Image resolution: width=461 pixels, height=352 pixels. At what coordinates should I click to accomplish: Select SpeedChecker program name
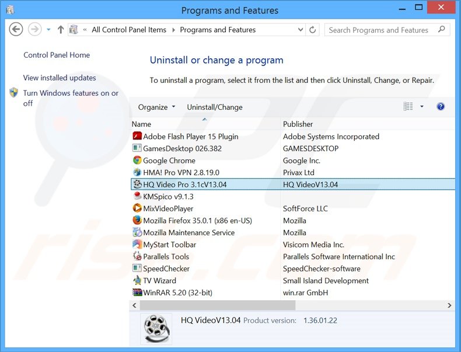tap(166, 269)
